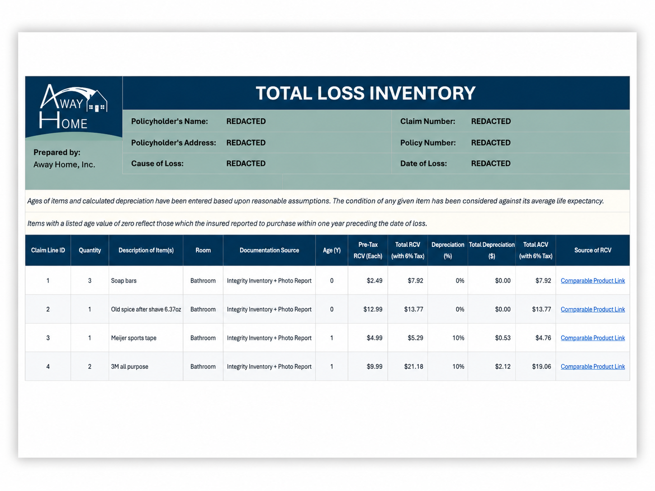Click the note about listed age value of zero
Image resolution: width=655 pixels, height=491 pixels.
(x=227, y=223)
